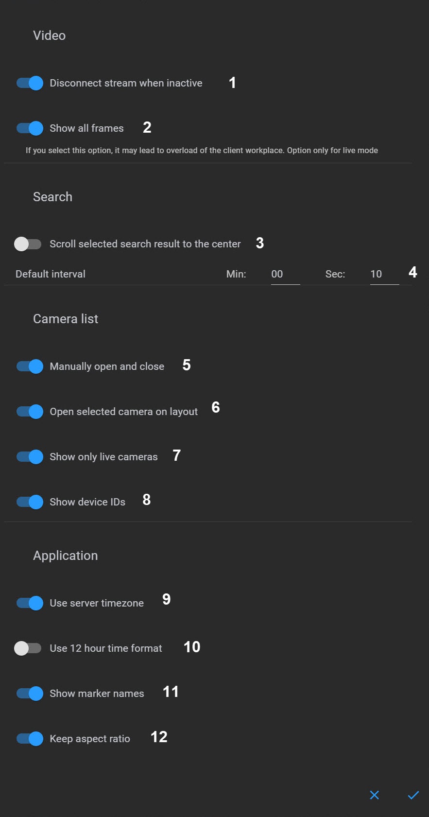Switch off Show device IDs
Screen dimensions: 429x817
[30, 502]
